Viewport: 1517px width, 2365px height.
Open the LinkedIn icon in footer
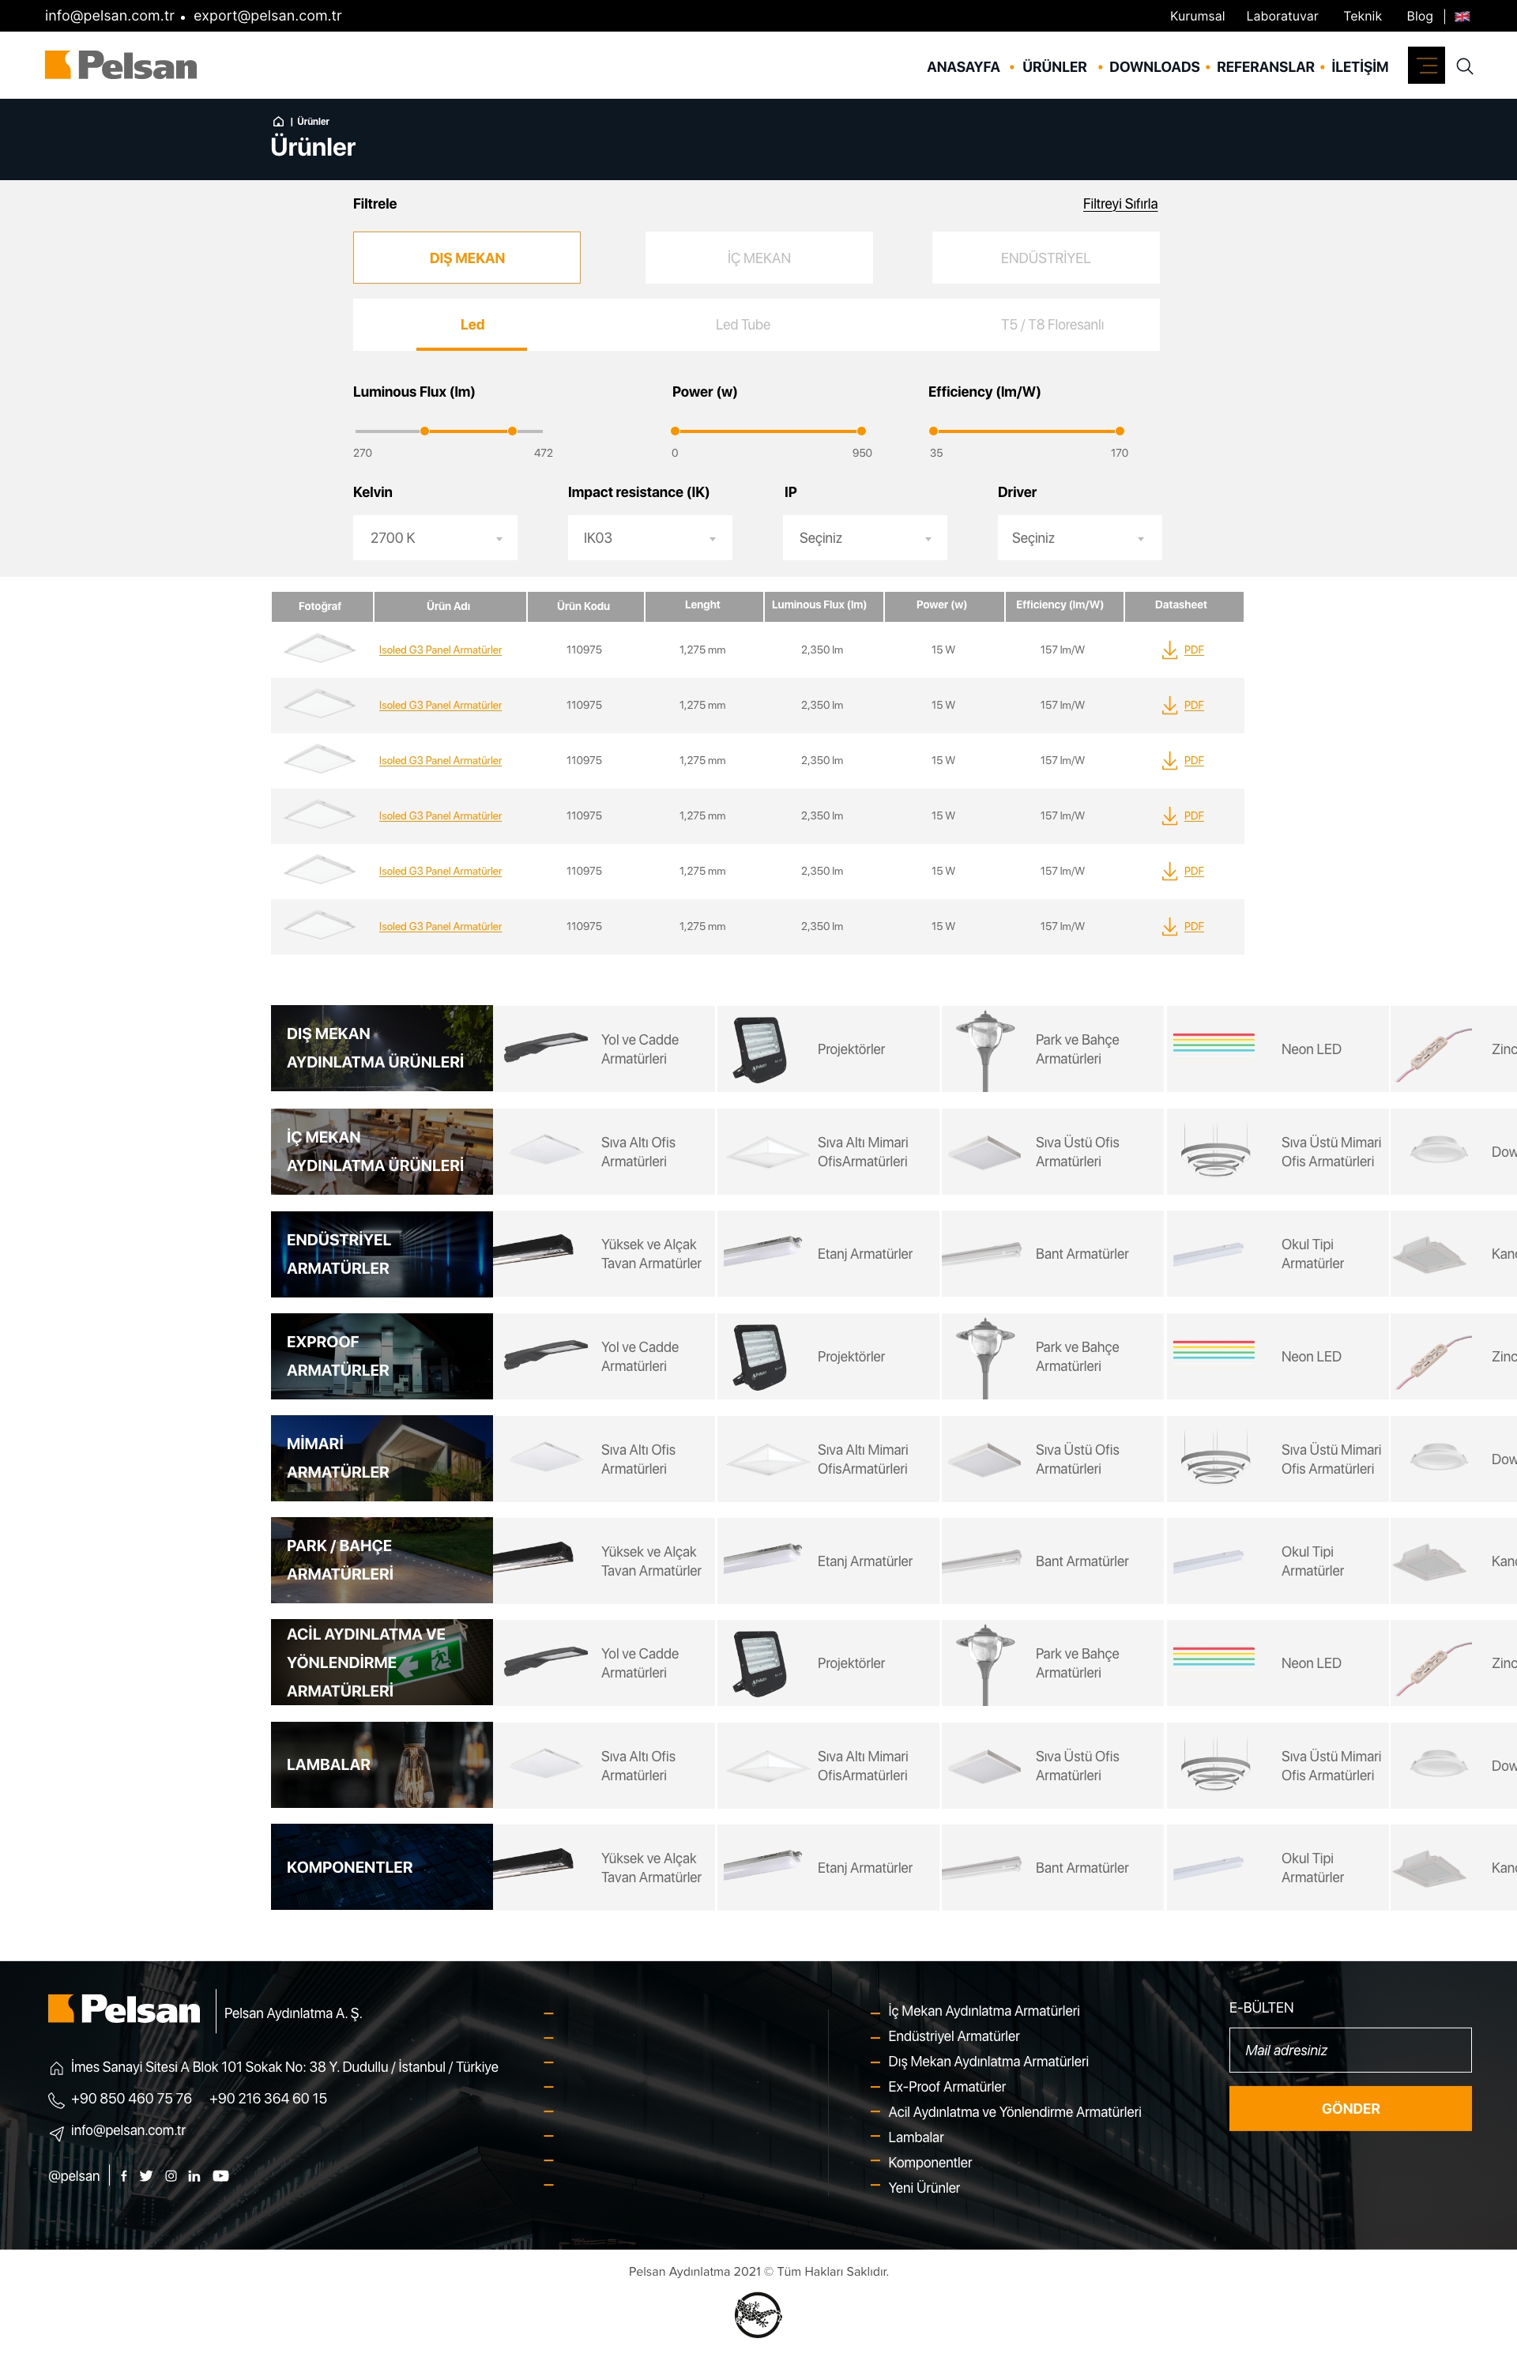tap(194, 2176)
